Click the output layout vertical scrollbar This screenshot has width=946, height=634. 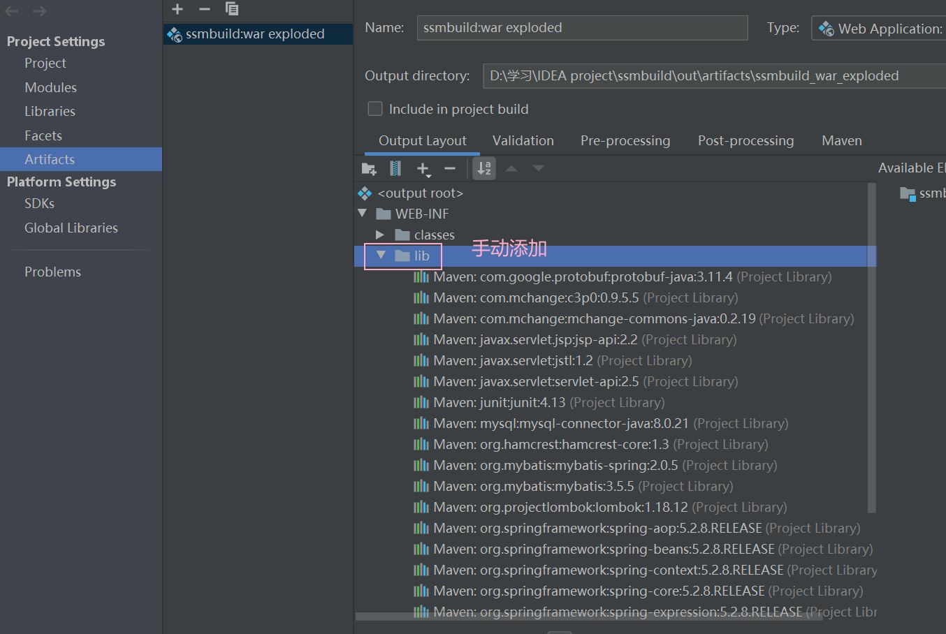pyautogui.click(x=871, y=347)
